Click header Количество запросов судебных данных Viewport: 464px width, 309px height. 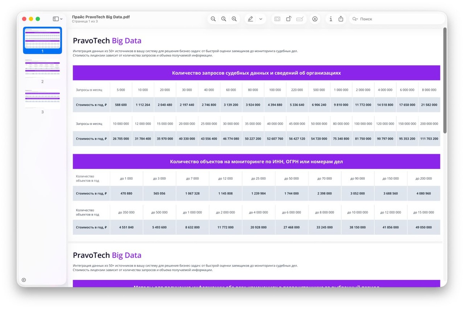point(256,73)
